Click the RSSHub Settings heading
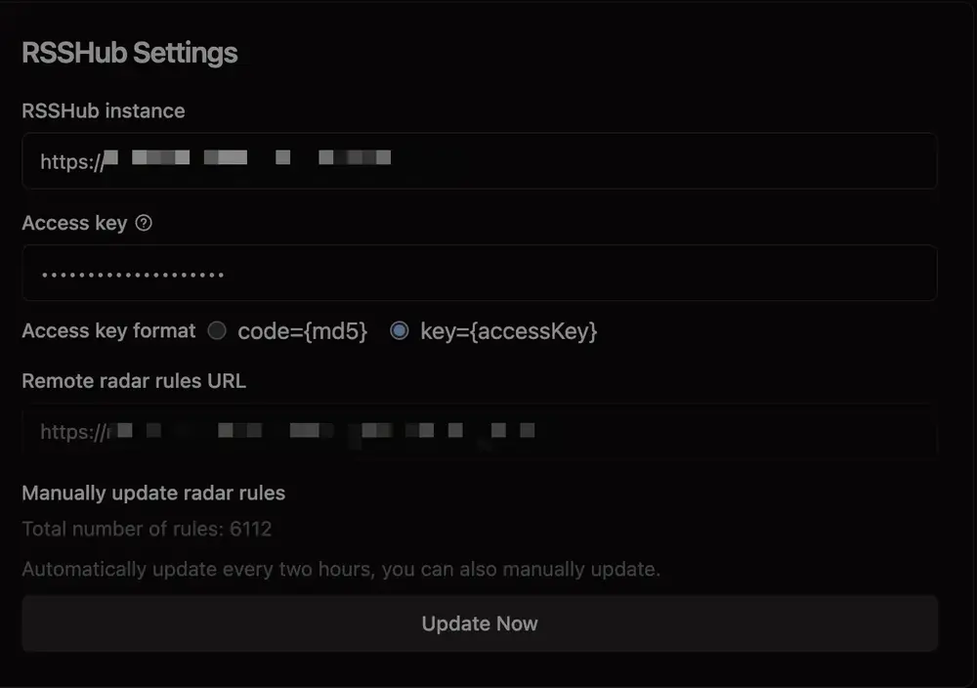 pos(130,53)
